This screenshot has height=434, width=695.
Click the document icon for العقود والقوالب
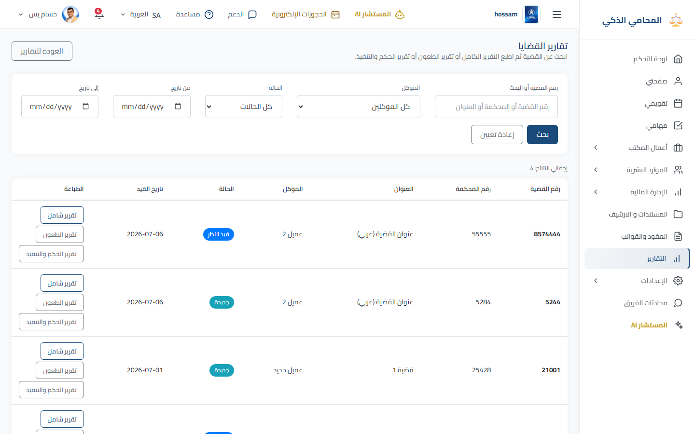(x=678, y=236)
